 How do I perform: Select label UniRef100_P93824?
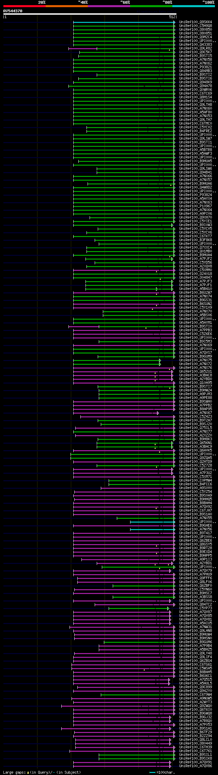pos(196,195)
